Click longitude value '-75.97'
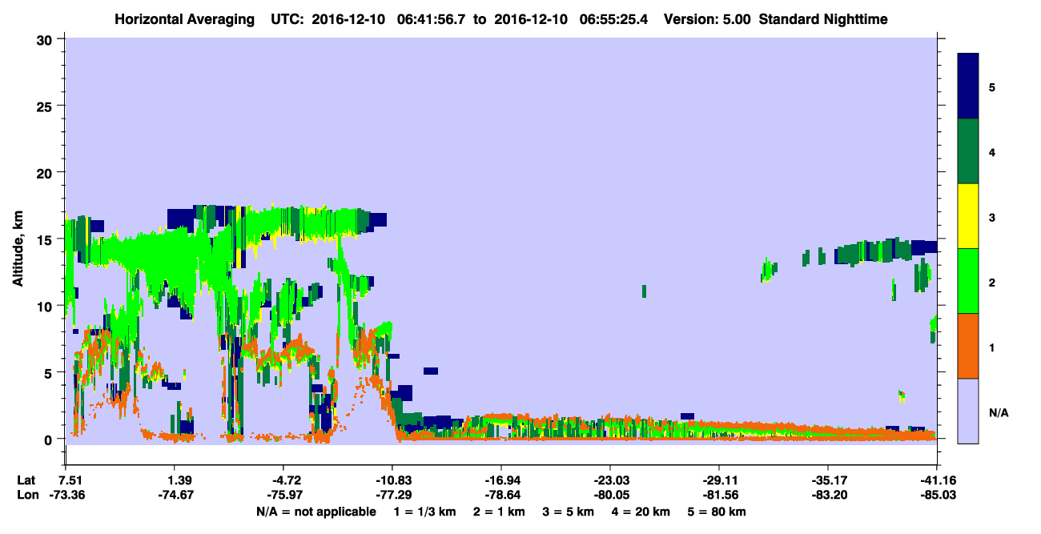This screenshot has width=1041, height=534. (283, 496)
